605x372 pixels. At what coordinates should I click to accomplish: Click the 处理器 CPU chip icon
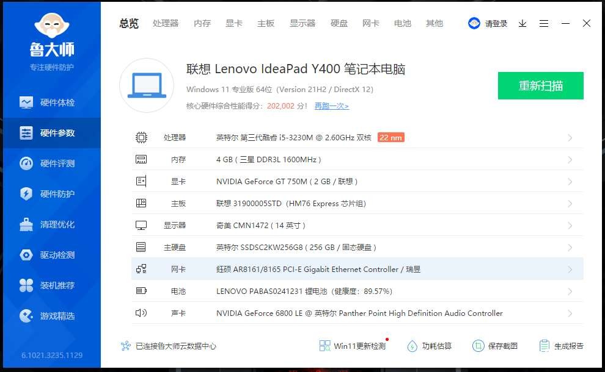point(141,137)
